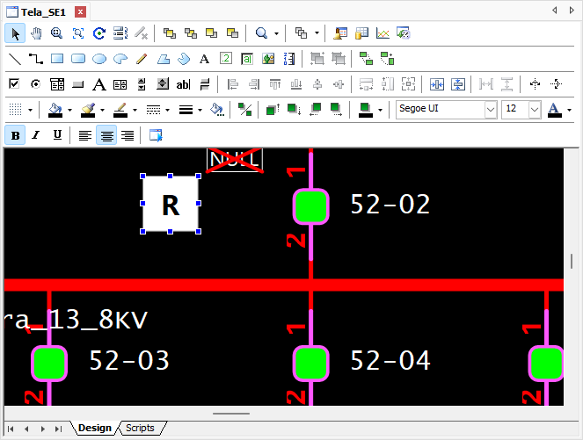Switch to the Scripts tab

[x=140, y=429]
